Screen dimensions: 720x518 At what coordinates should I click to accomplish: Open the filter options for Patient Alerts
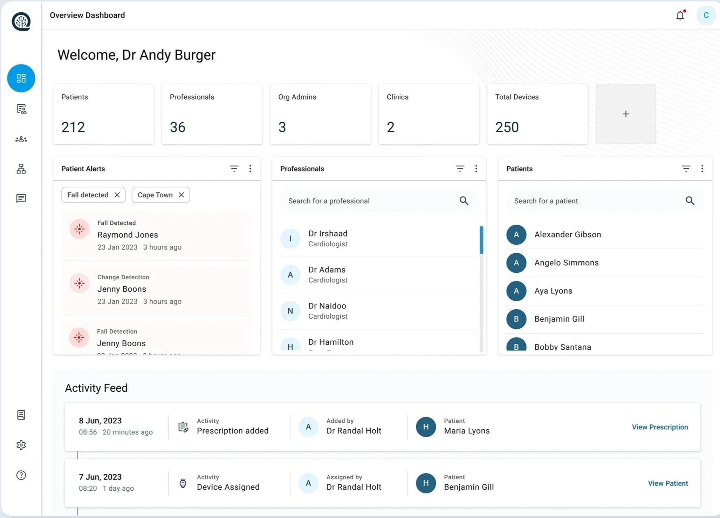coord(234,169)
